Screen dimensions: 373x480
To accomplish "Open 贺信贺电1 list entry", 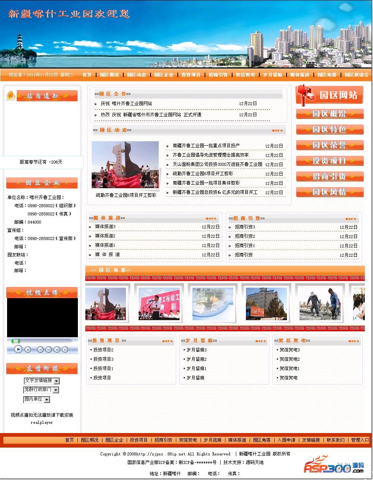I will click(x=290, y=369).
